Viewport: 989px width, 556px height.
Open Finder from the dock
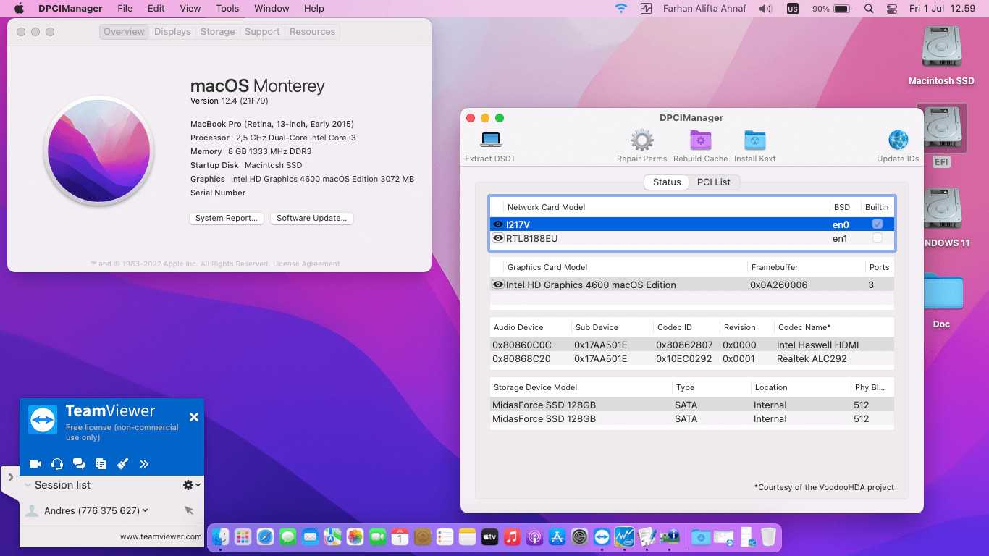tap(220, 536)
